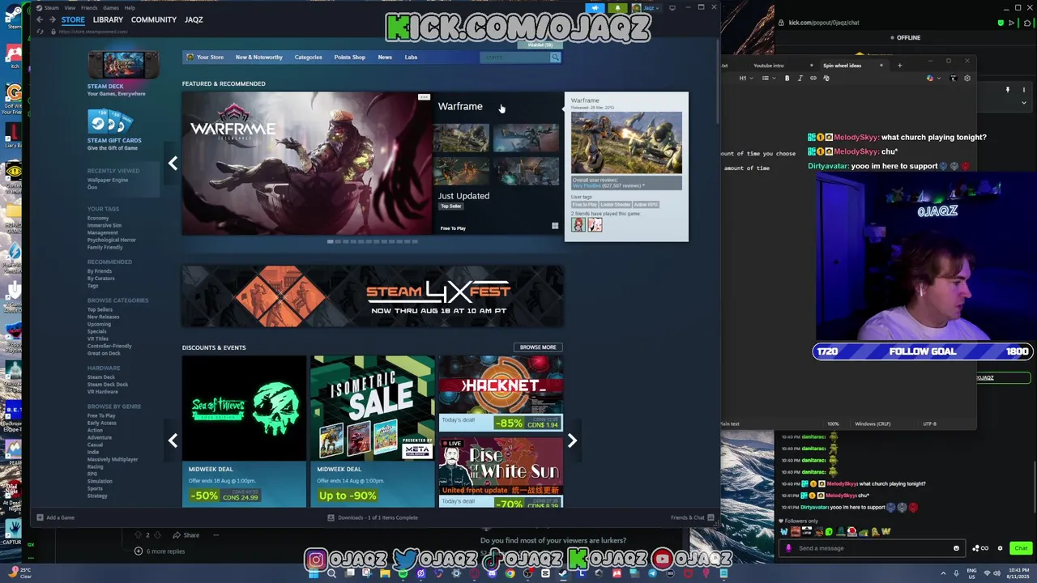The width and height of the screenshot is (1037, 583).
Task: Toggle italic in Notepad toolbar
Action: point(800,79)
